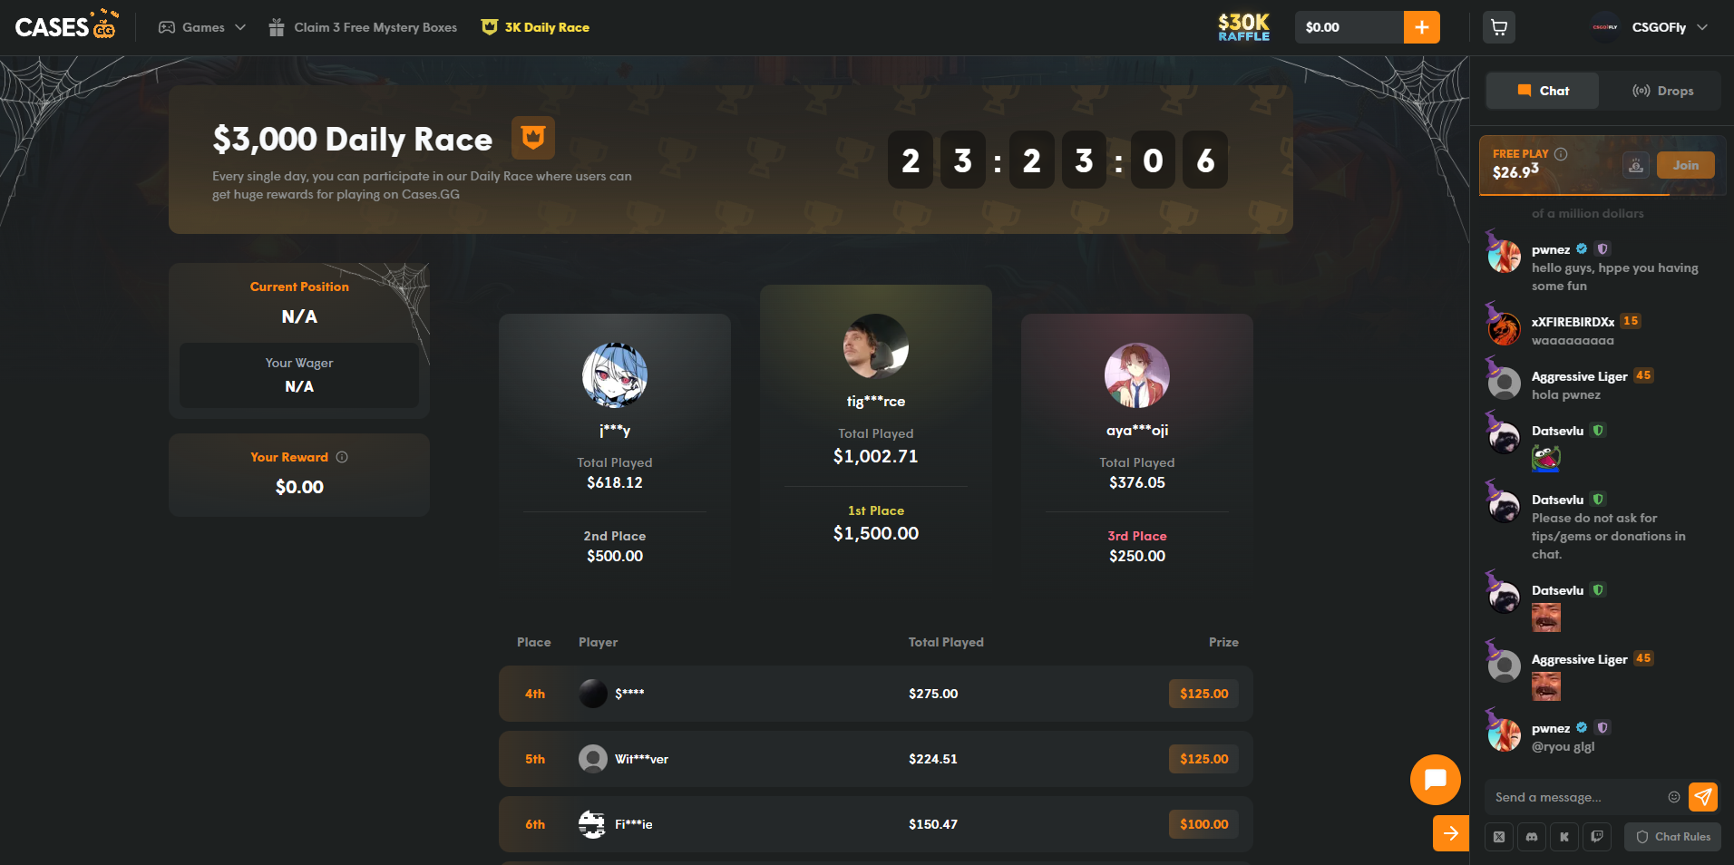This screenshot has height=865, width=1734.
Task: Collapse chat sidebar with orange arrow button
Action: coord(1451,833)
